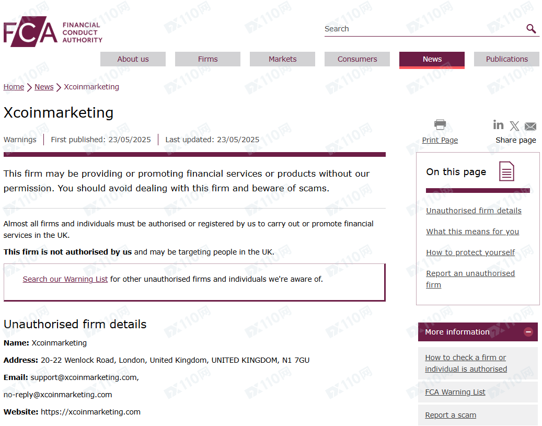Select the News tab
The width and height of the screenshot is (542, 426).
pos(432,60)
